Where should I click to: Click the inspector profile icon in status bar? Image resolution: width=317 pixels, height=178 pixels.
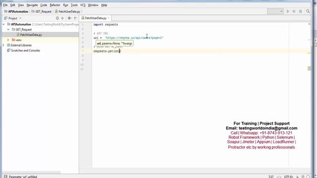[303, 177]
